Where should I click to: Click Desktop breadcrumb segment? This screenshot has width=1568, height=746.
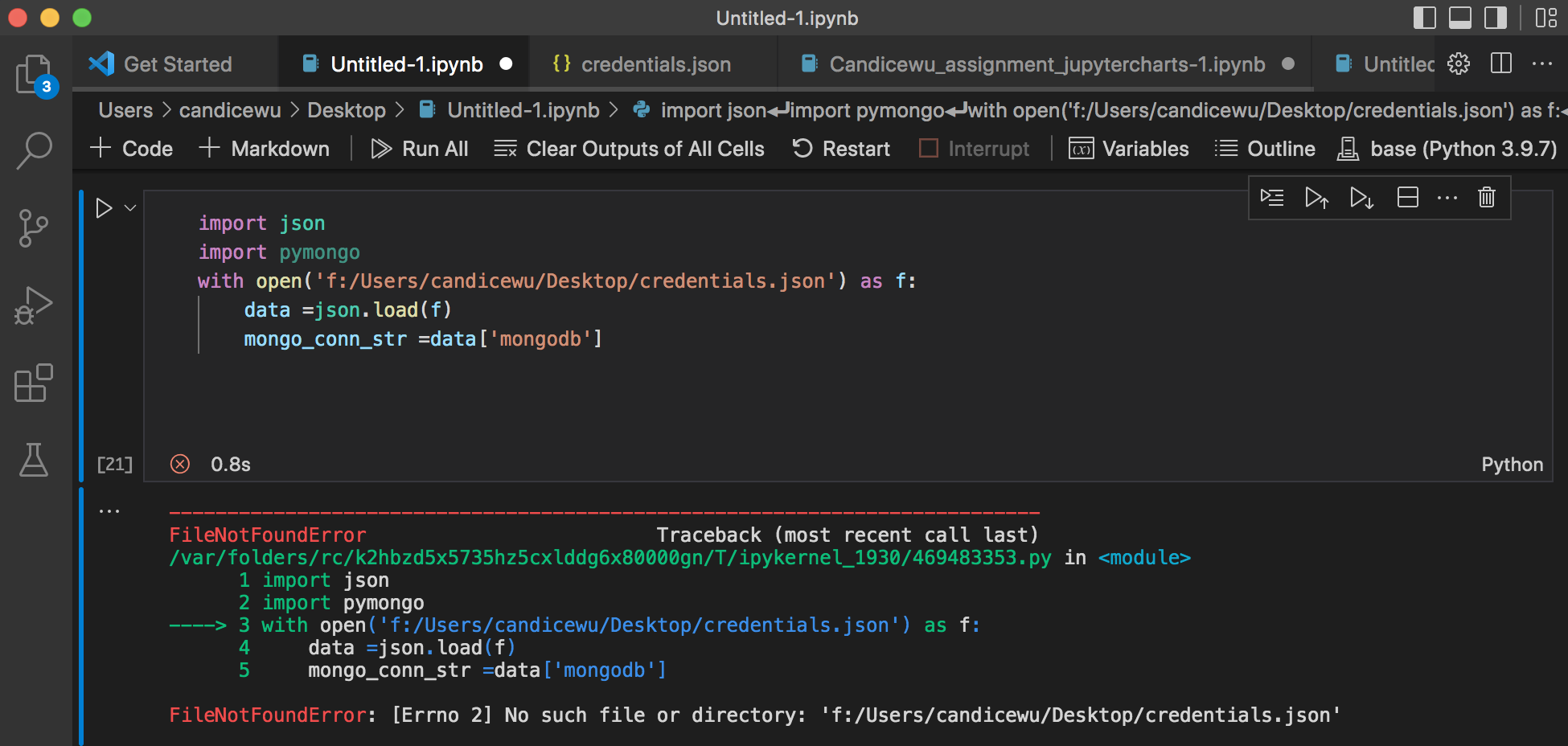(x=347, y=110)
